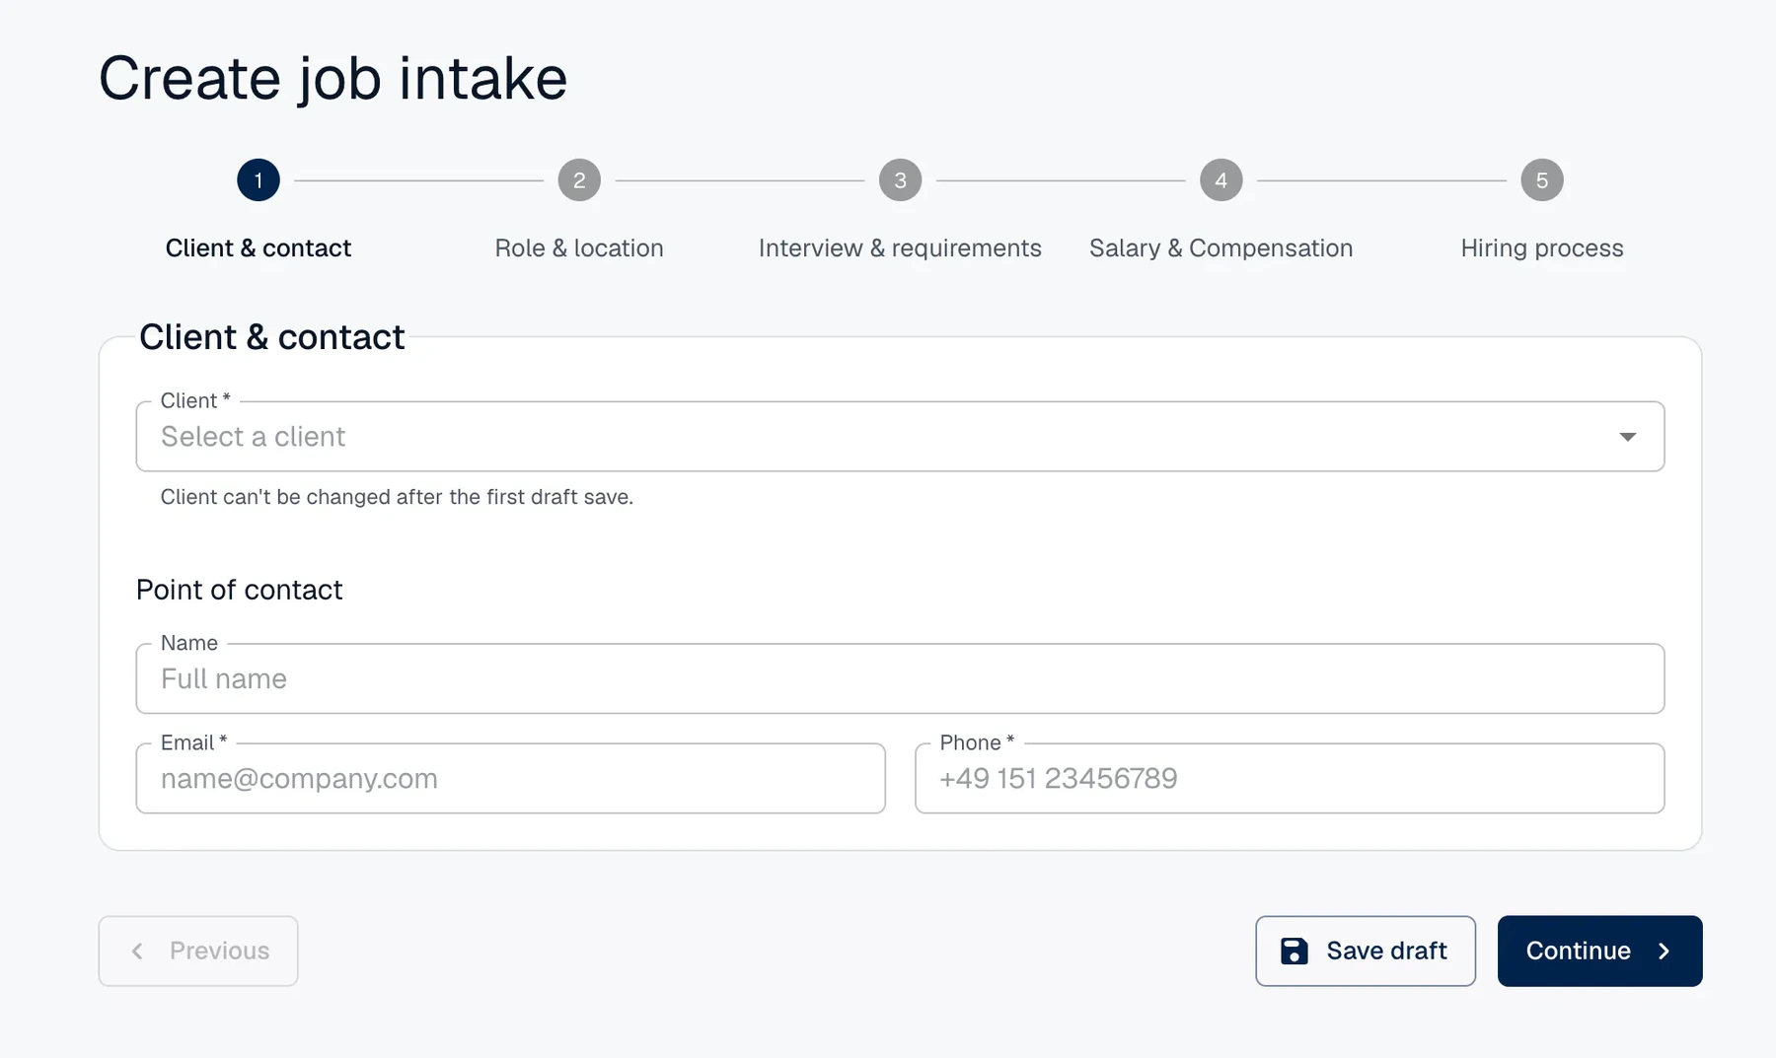Go to step 1 circle icon
The width and height of the screenshot is (1776, 1058).
[x=259, y=180]
